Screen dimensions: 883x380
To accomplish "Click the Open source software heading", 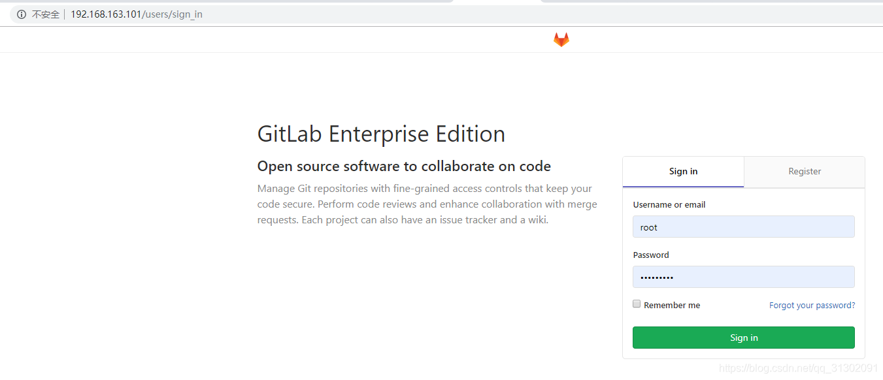I will 404,166.
